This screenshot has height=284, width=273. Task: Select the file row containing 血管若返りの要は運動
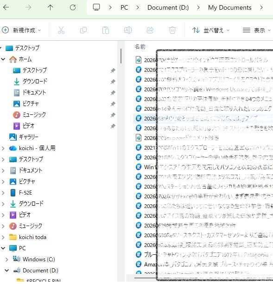coord(204,99)
